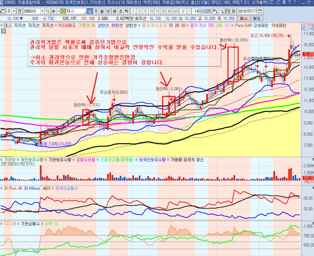Choose interval 10 button
Viewport: 314px width, 256px height.
click(x=152, y=11)
